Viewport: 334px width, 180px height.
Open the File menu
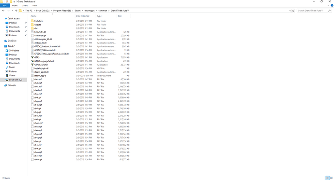point(5,5)
